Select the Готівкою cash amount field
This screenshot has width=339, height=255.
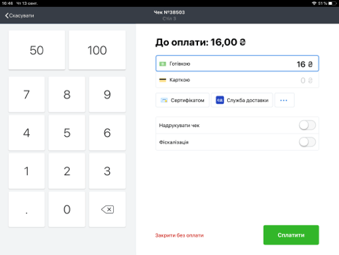click(237, 64)
